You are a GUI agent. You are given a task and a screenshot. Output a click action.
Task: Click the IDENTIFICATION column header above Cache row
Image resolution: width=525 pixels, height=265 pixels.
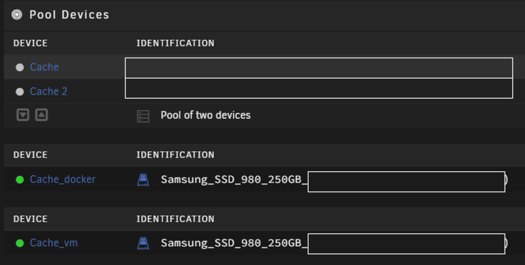point(175,43)
